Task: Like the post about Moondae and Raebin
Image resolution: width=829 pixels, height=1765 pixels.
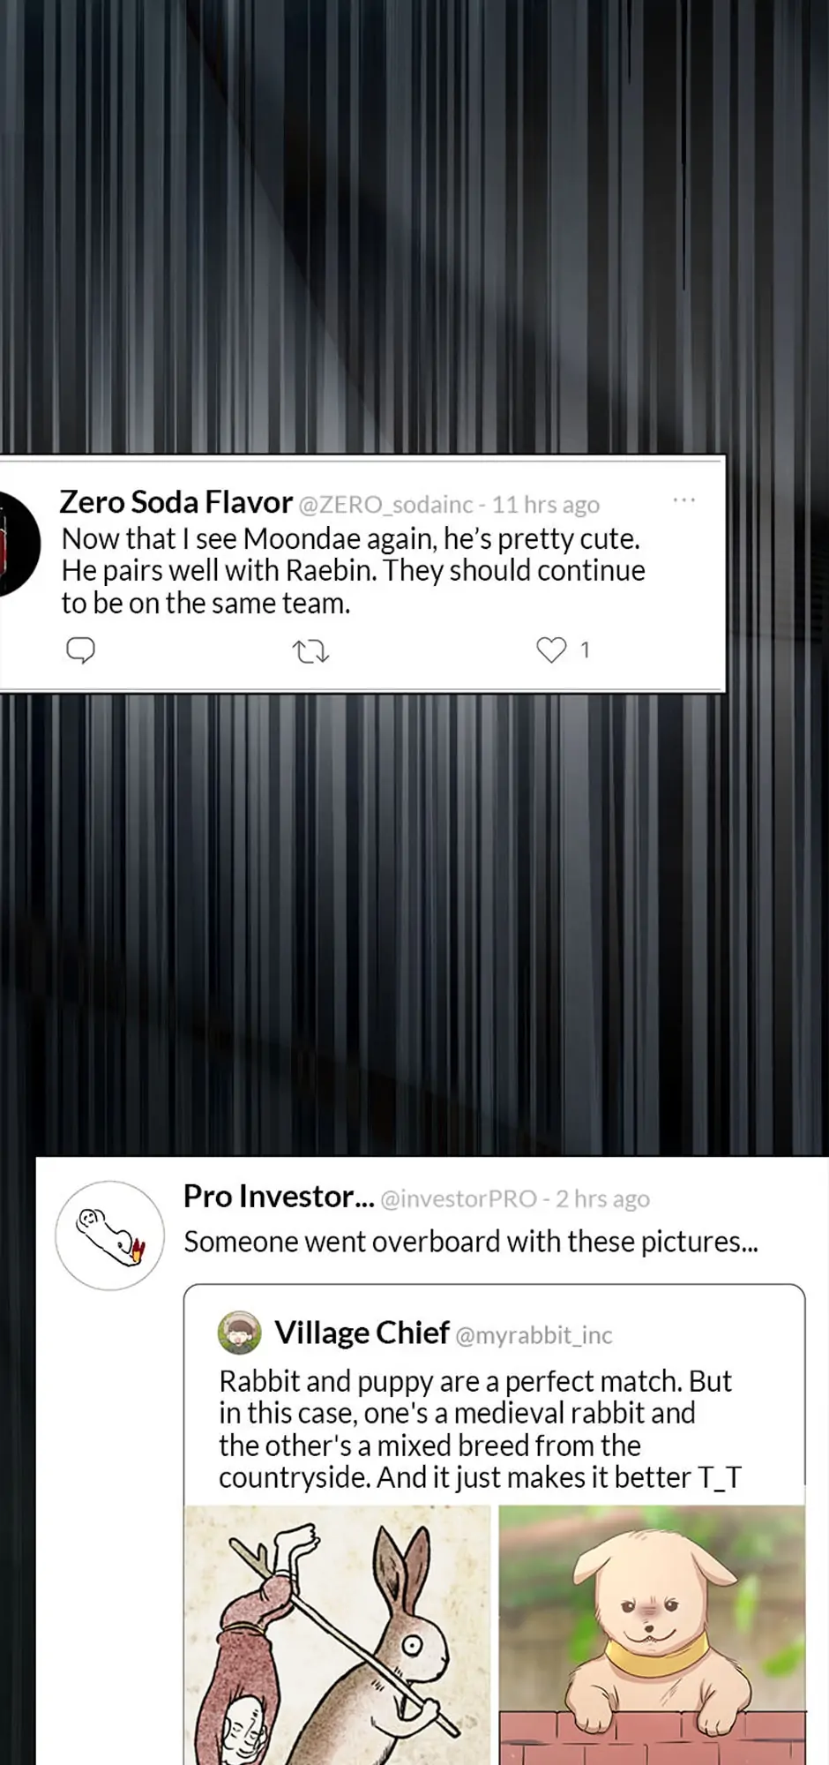Action: (551, 650)
